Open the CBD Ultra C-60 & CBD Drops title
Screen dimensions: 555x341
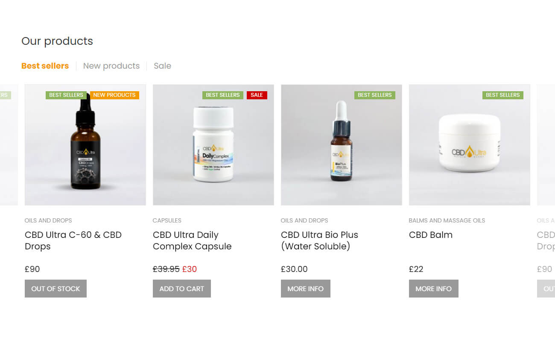tap(73, 240)
